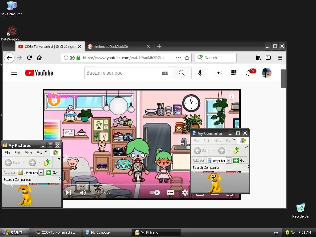
Task: Open Back history dropdown in My Computer
Action: (213, 150)
